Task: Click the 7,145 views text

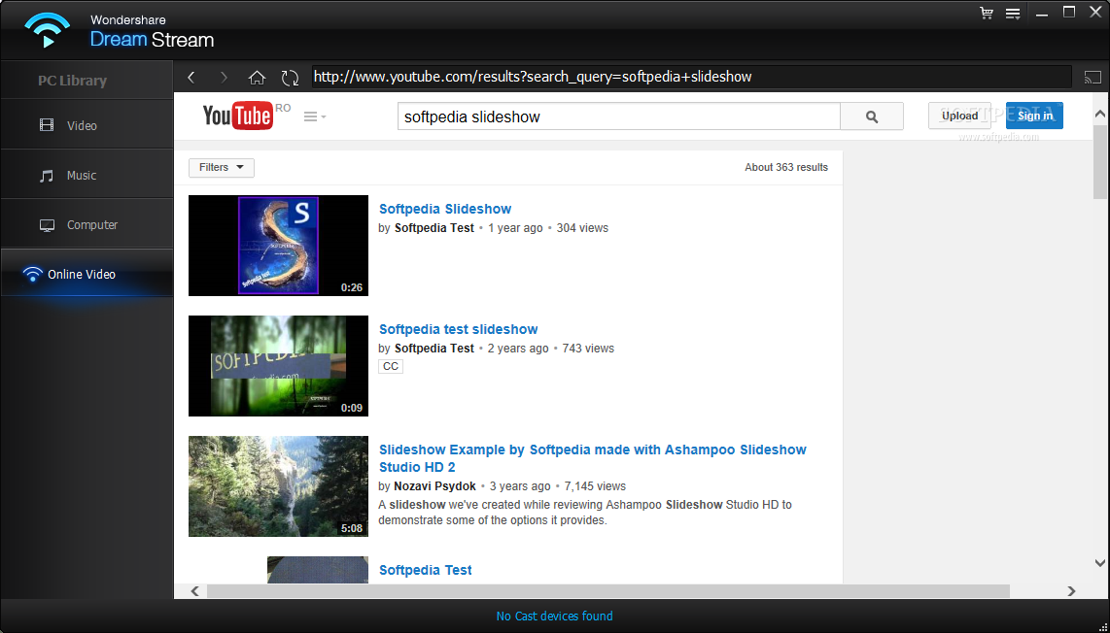Action: point(595,485)
